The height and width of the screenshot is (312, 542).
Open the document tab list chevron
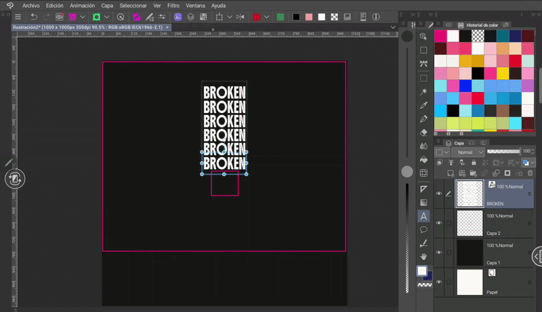393,27
